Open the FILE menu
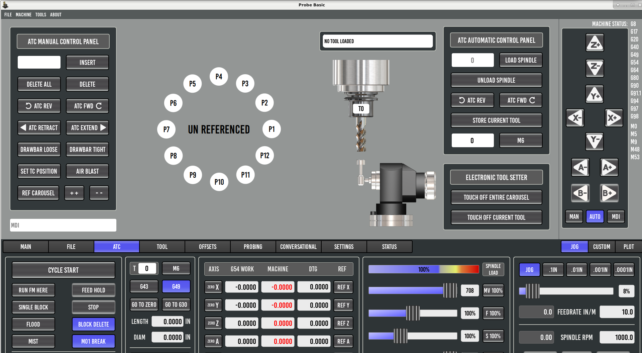Screen dimensions: 642x353 [x=8, y=14]
